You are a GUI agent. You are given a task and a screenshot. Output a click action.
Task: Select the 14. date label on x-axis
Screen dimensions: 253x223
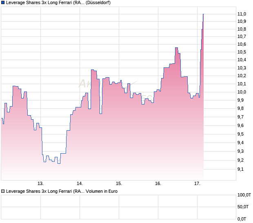(x=80, y=183)
